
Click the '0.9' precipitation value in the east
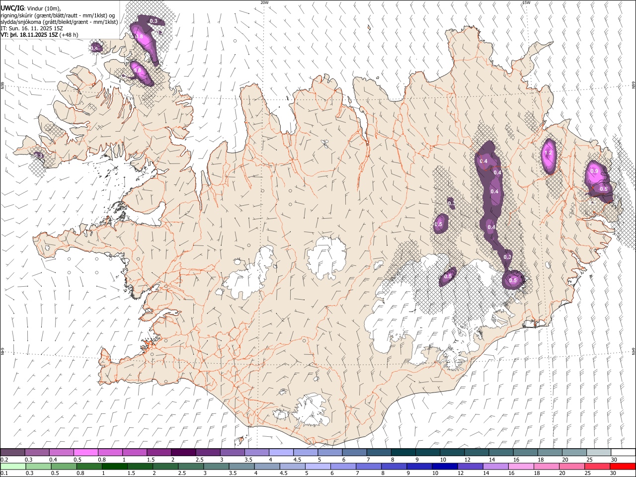pos(594,171)
